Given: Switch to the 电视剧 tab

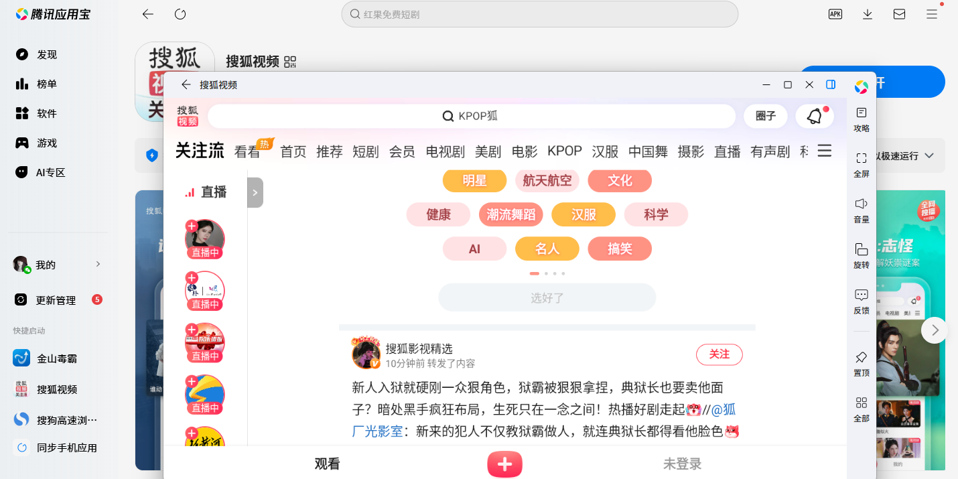Looking at the screenshot, I should coord(446,151).
